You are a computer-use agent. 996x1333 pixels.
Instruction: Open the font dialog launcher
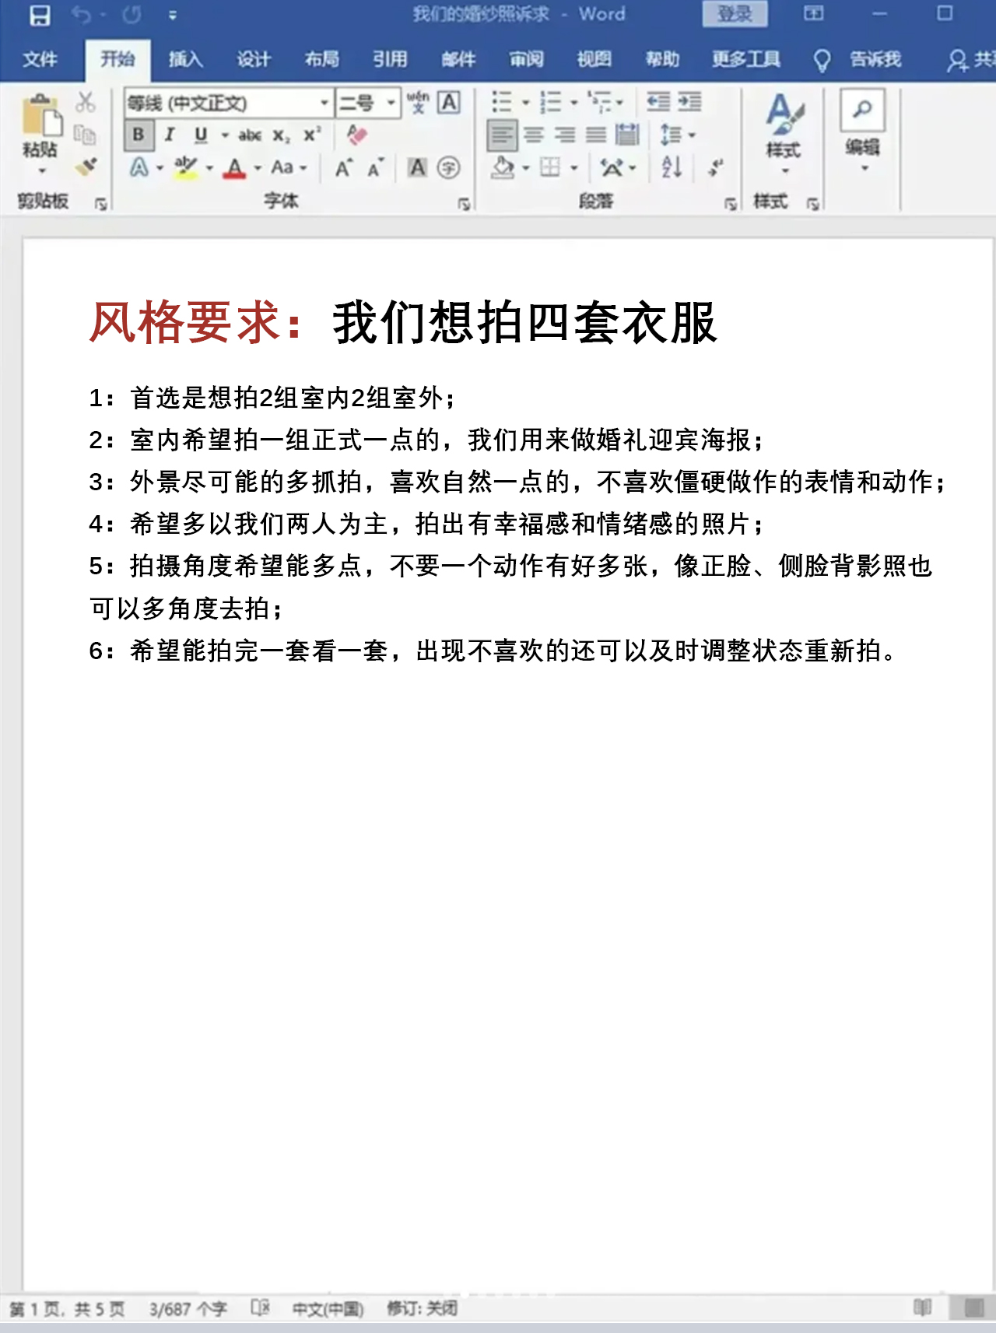465,204
